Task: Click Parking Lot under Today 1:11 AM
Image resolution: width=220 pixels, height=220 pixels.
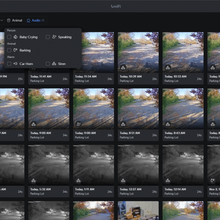Action: [x=82, y=194]
